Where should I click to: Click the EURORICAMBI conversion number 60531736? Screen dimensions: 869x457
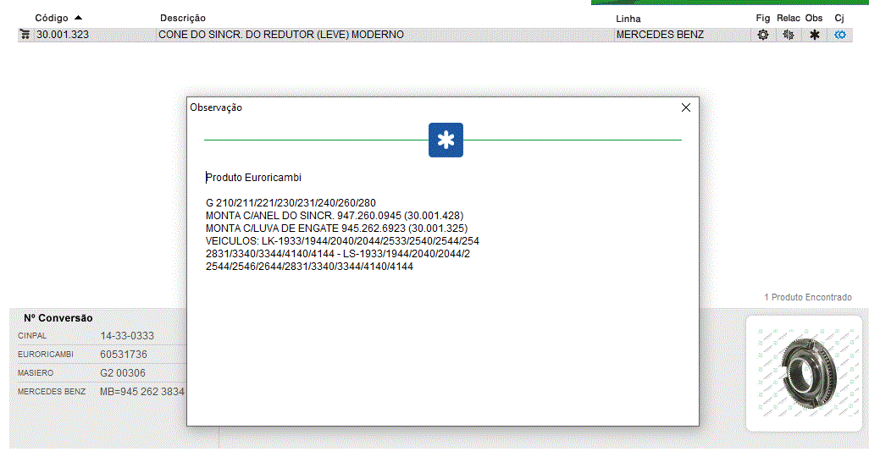124,355
